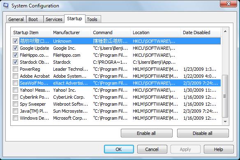
Task: Click the Unknown manufacturer cell
Action: pos(62,41)
